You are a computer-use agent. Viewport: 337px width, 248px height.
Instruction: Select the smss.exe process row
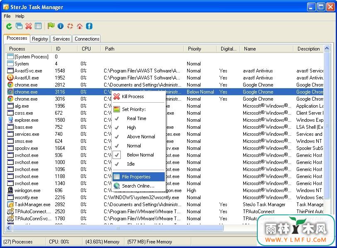click(x=164, y=141)
